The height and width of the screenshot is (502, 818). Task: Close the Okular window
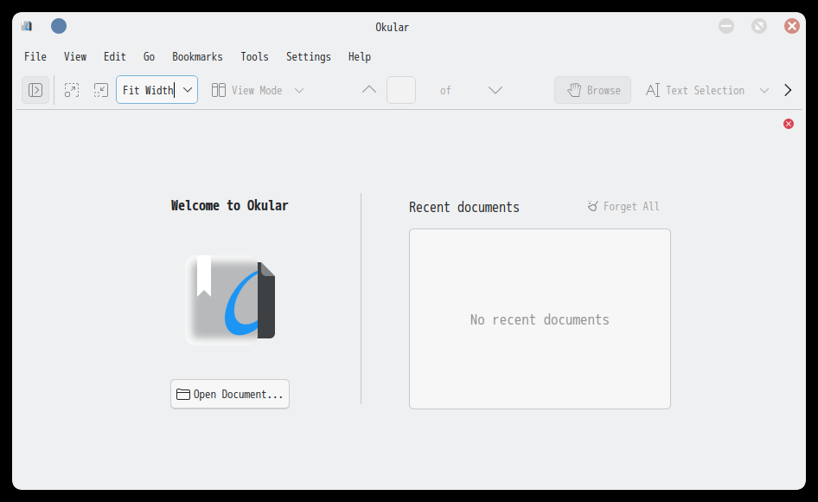[x=792, y=26]
